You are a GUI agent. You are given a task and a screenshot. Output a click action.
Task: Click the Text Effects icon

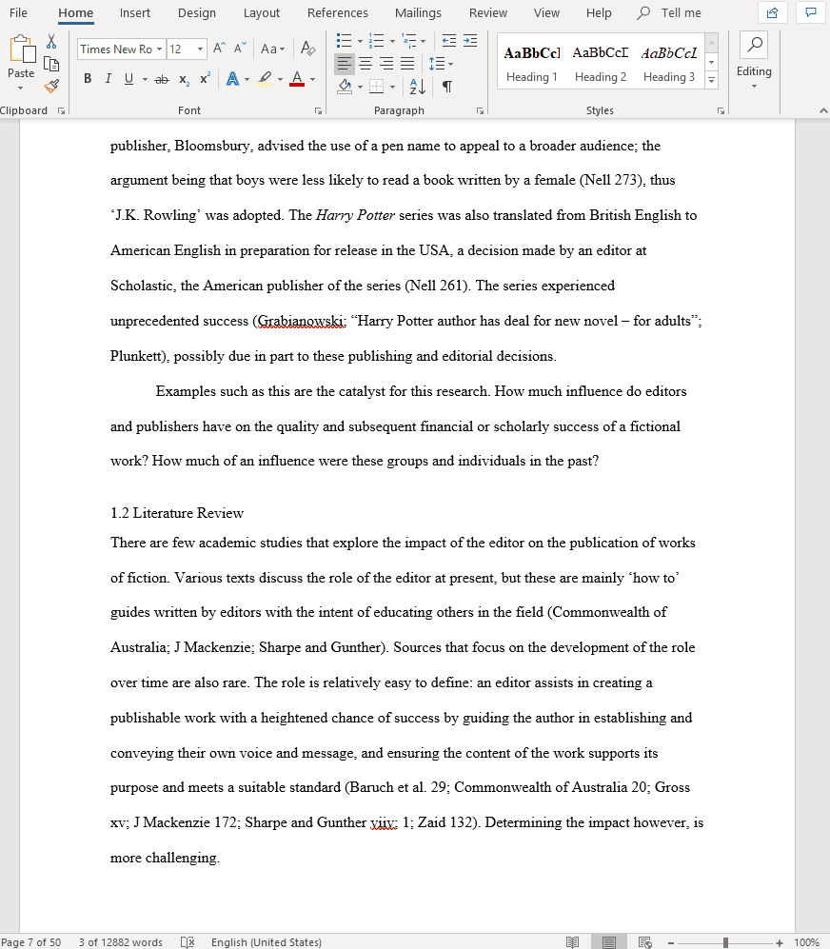tap(234, 79)
